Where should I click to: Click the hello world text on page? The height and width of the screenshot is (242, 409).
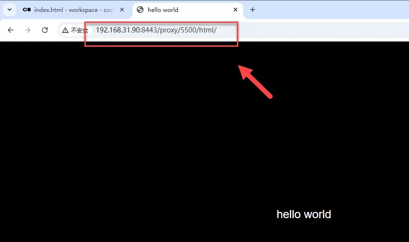click(x=304, y=214)
